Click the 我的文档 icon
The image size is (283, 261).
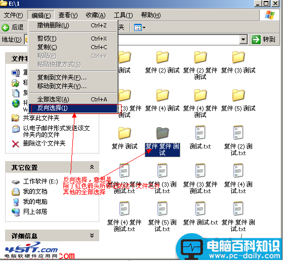pos(16,192)
